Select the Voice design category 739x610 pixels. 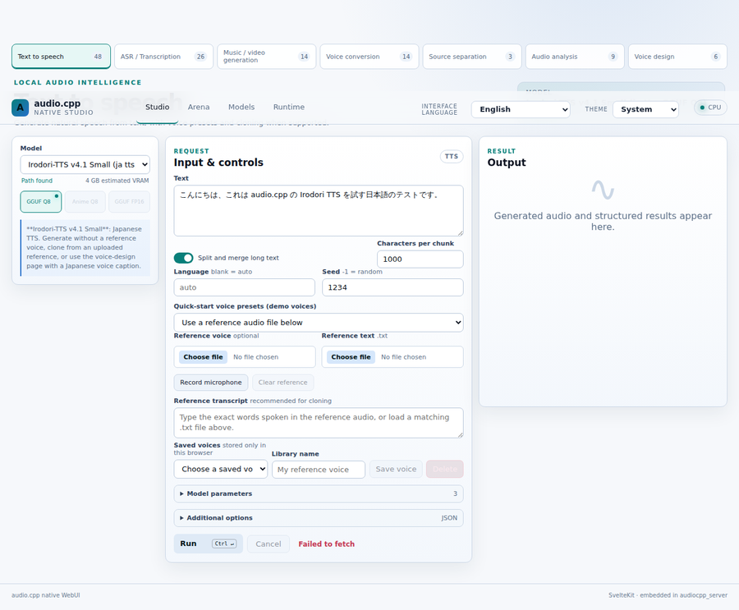tap(677, 57)
